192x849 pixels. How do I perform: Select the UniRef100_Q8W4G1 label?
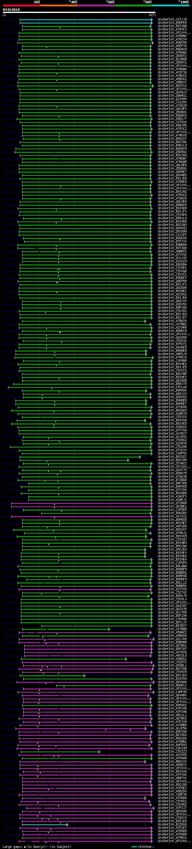pyautogui.click(x=172, y=95)
